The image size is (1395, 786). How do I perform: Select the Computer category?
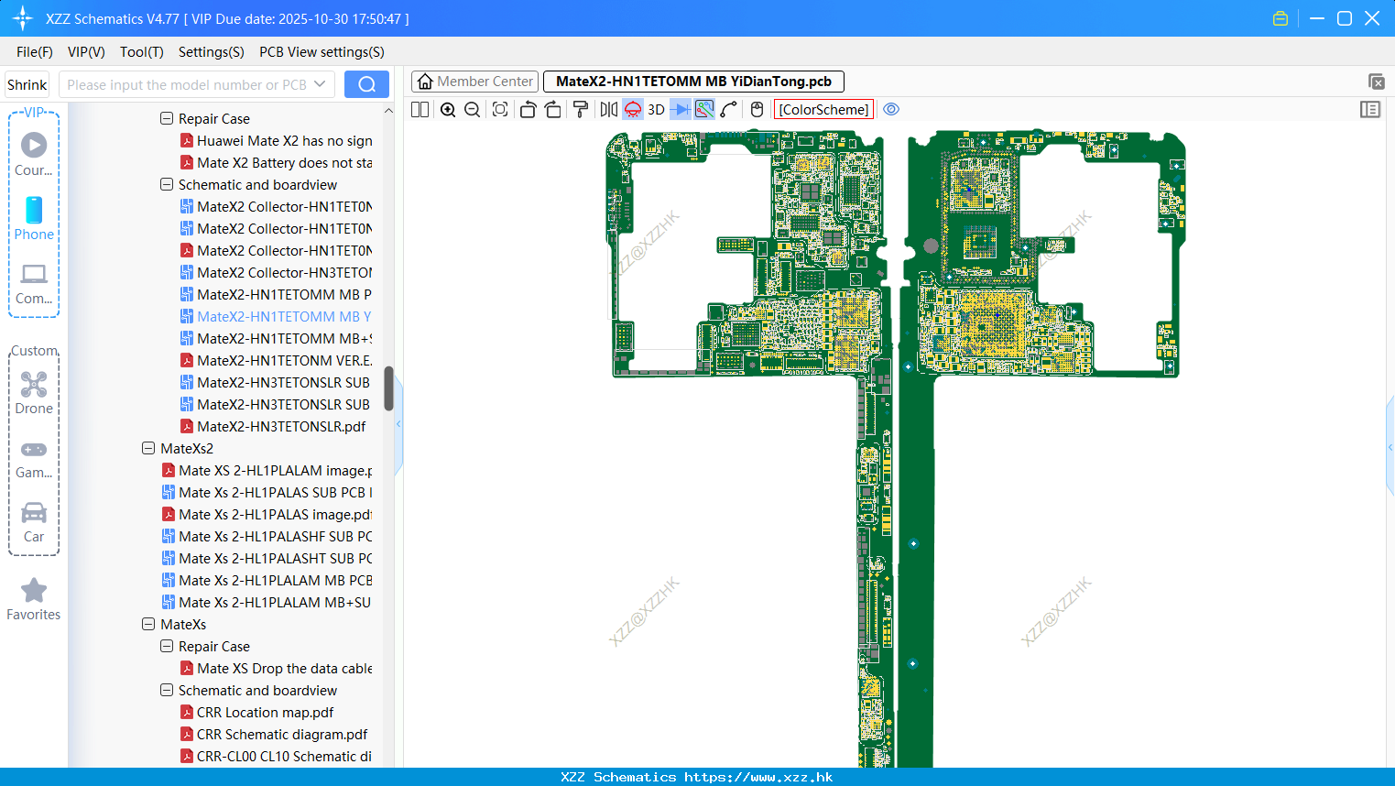click(34, 283)
